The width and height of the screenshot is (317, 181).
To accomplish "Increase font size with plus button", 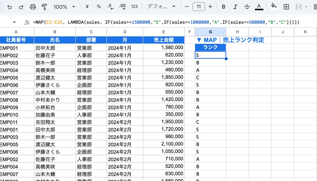I will [210, 7].
